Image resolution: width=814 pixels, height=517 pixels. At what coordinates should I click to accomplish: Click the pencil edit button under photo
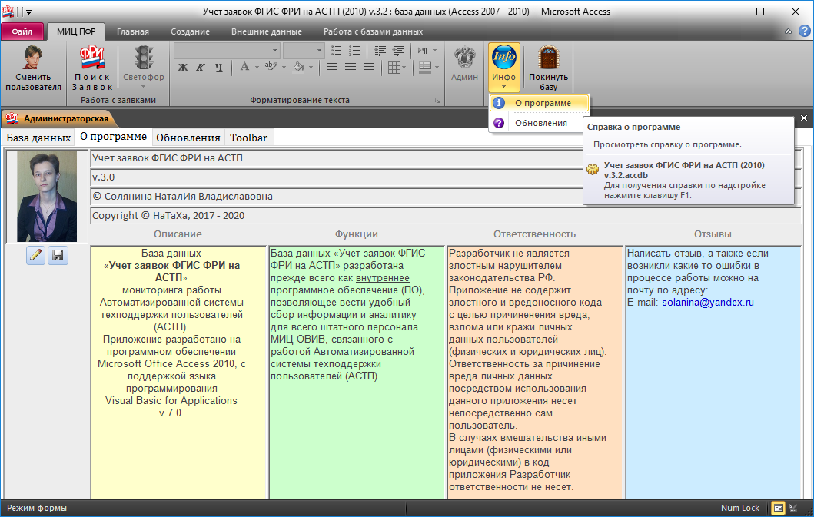[x=35, y=256]
